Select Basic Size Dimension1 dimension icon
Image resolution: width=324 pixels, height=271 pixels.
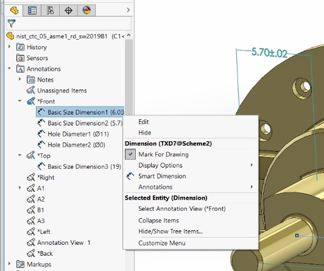(41, 112)
